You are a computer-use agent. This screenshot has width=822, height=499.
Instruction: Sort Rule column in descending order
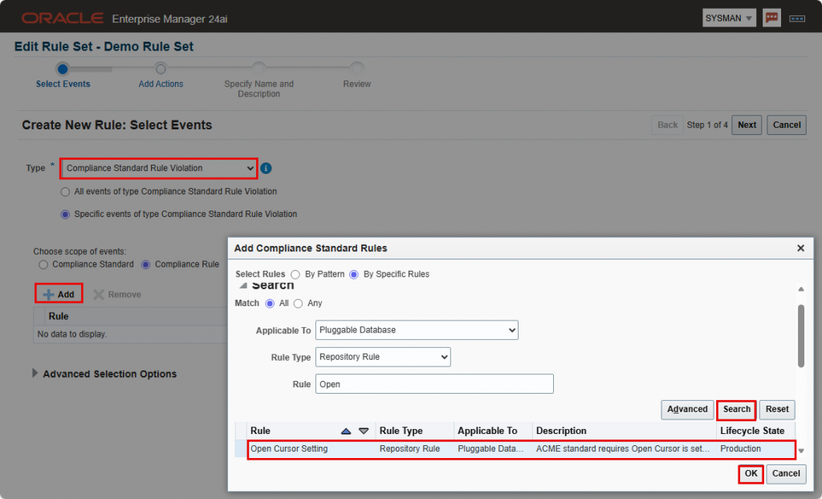(364, 431)
